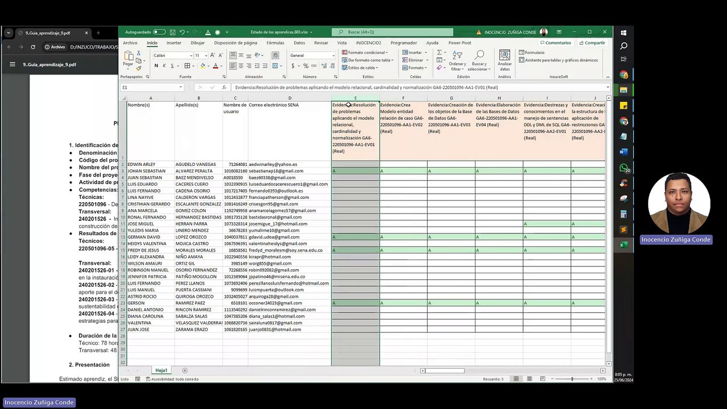727x409 pixels.
Task: Open the Calibri font name dropdown
Action: click(190, 56)
